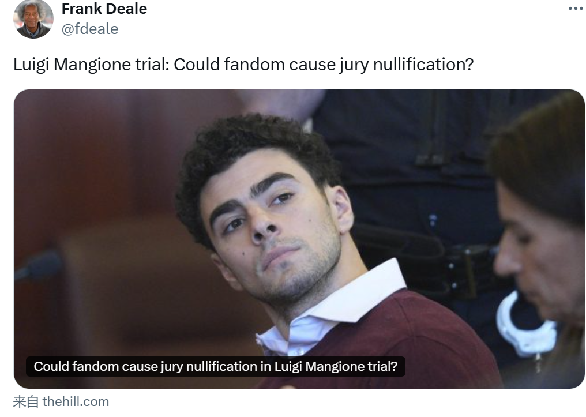Image resolution: width=586 pixels, height=417 pixels.
Task: Click the 来自 source label
Action: pos(26,402)
